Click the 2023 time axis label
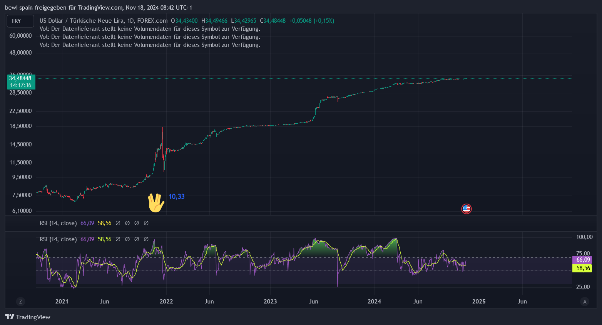Screen dimensions: 602x325 click(x=270, y=302)
